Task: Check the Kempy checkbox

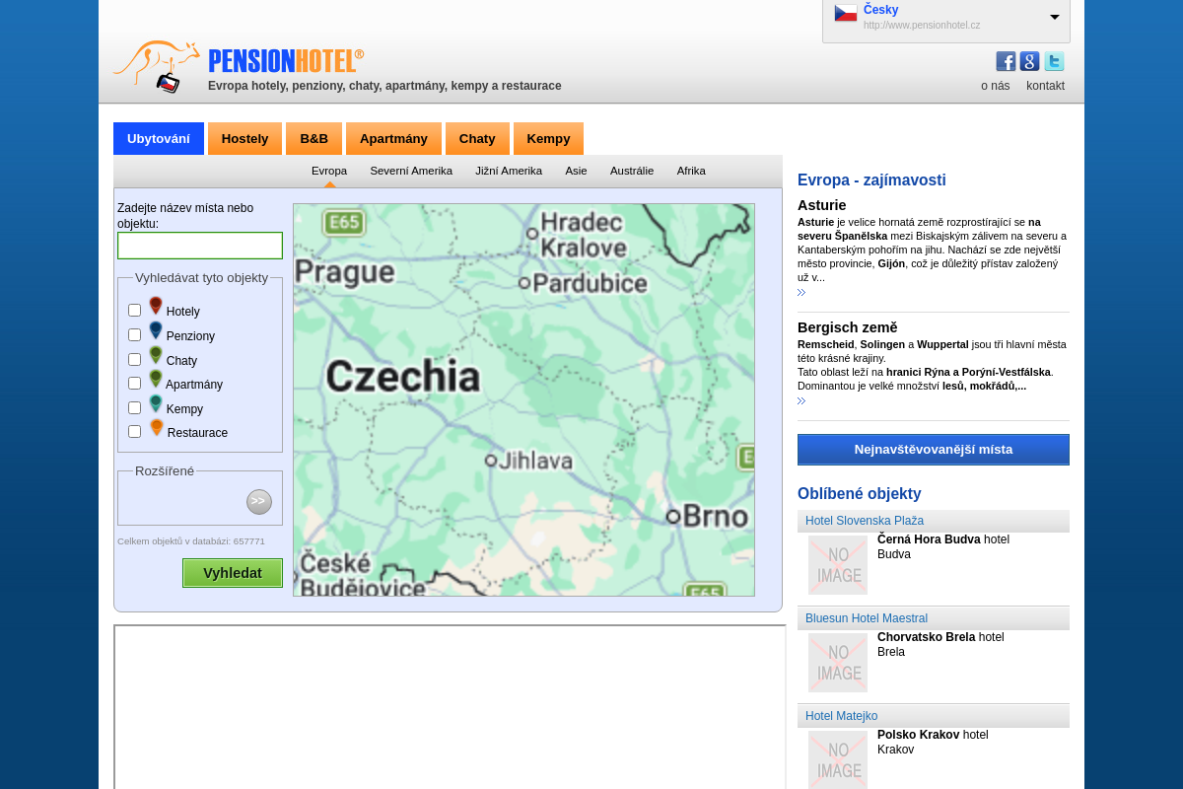Action: (135, 407)
